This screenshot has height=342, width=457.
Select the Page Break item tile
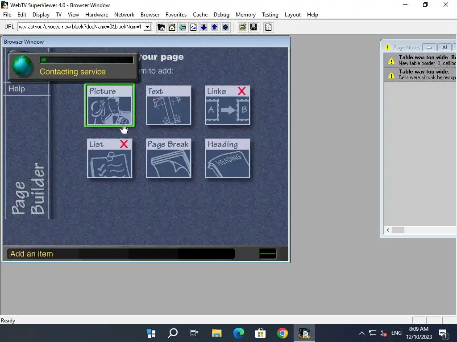[168, 158]
